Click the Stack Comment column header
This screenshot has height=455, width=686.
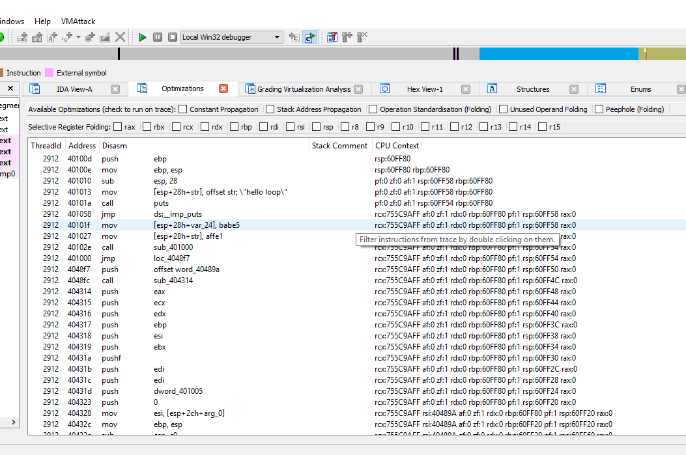(x=339, y=146)
